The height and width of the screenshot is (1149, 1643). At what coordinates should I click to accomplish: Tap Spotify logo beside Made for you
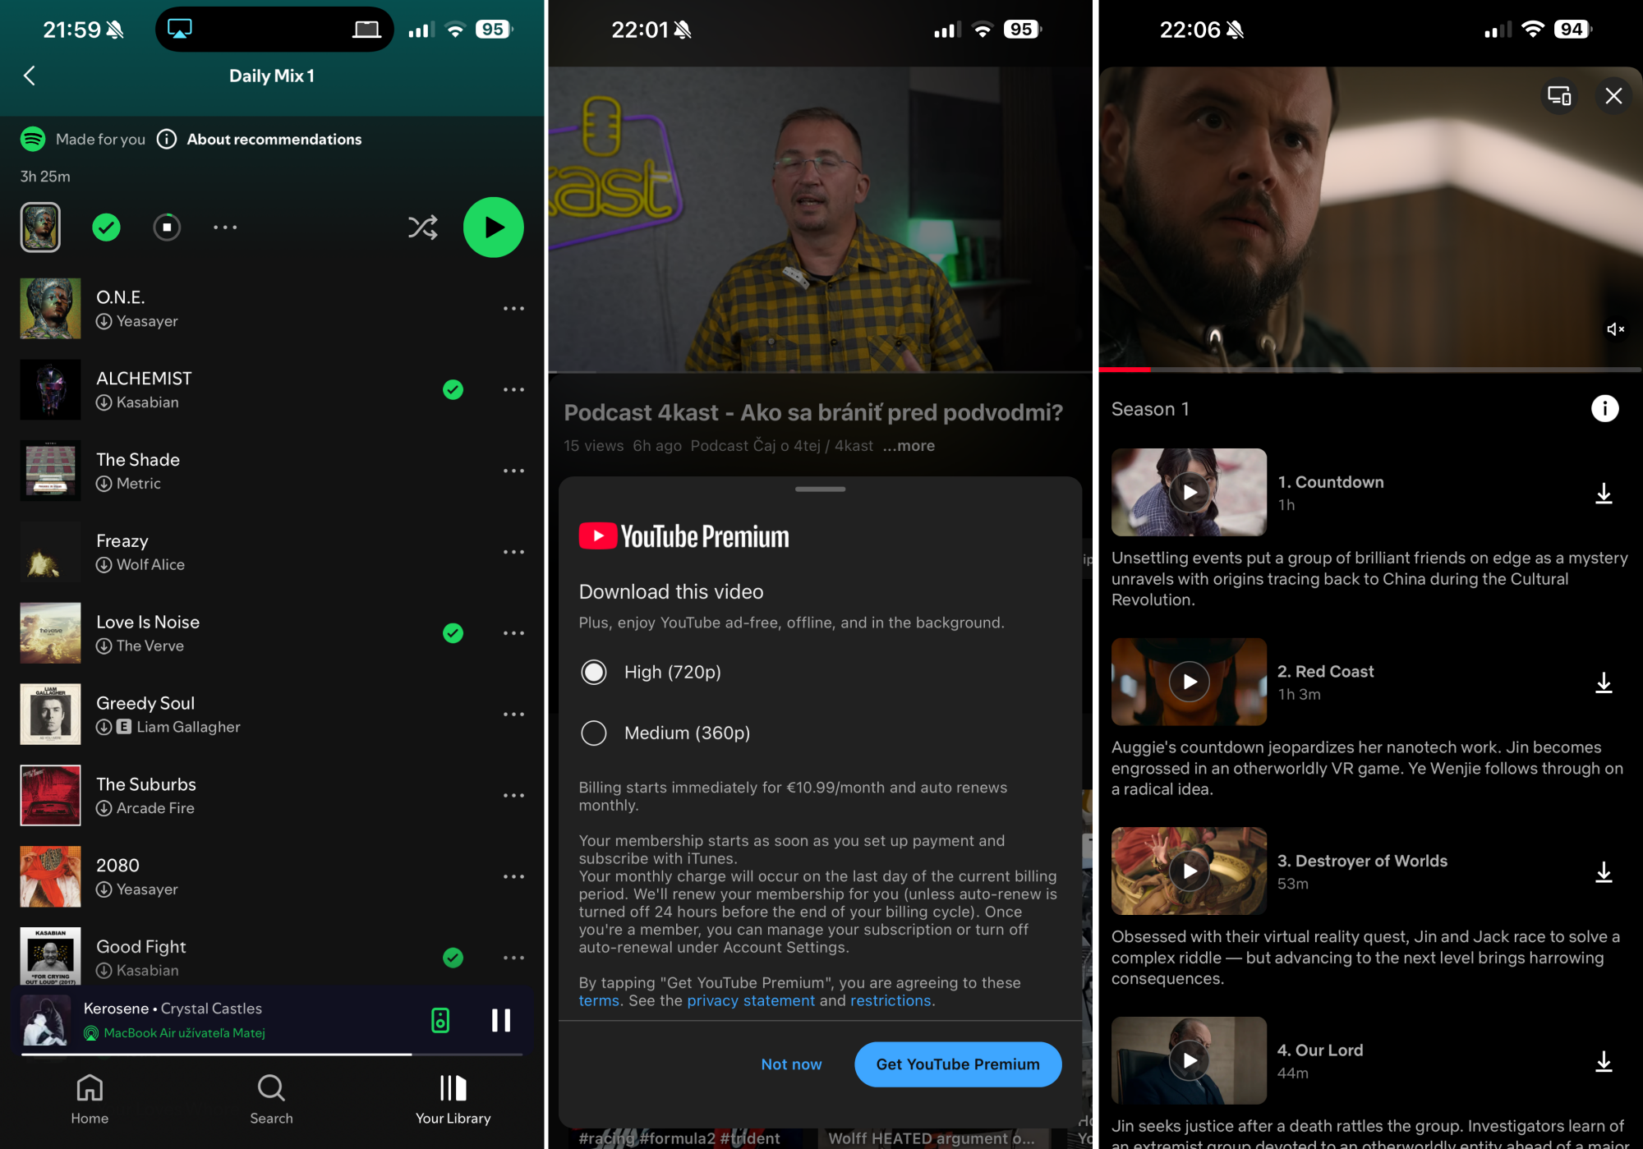[x=33, y=139]
